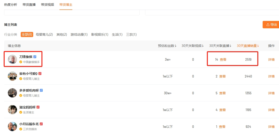
Task: Click the male gender icon beside 刀锋象棋
Action: (35, 57)
